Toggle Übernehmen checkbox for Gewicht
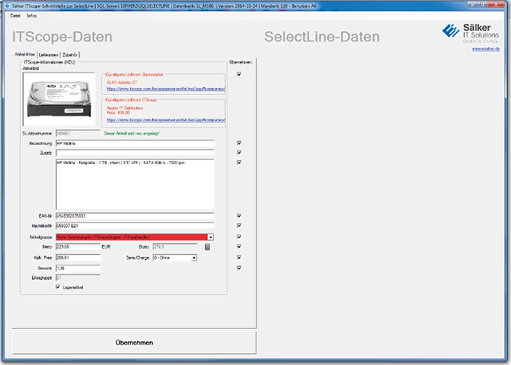The image size is (511, 365). (240, 268)
